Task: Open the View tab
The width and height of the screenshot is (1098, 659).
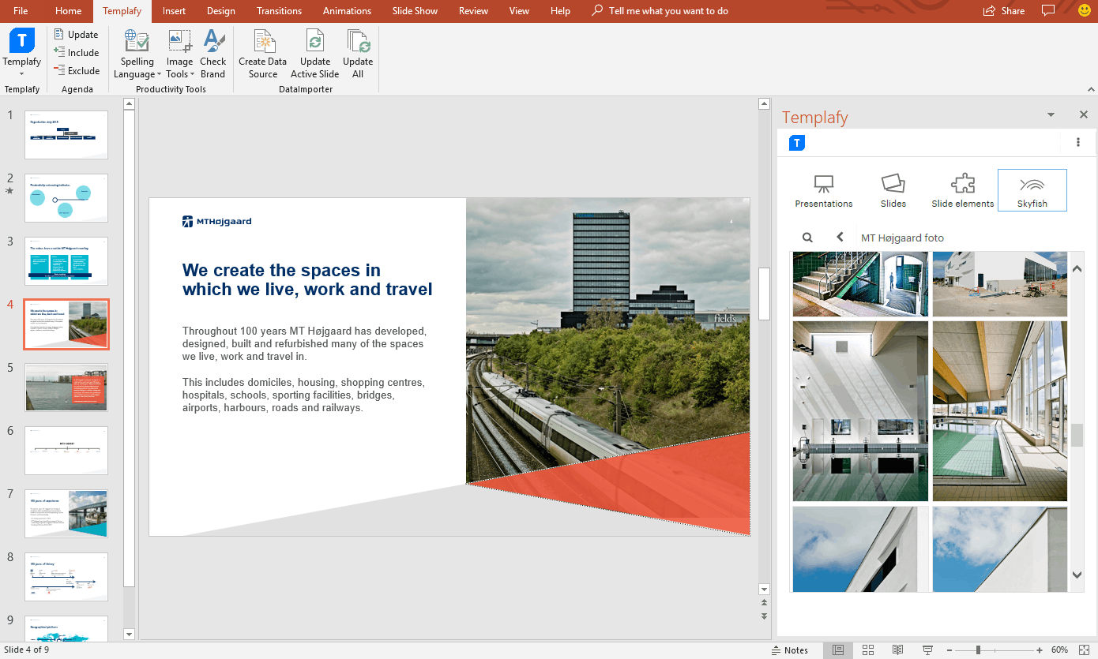Action: pos(519,11)
